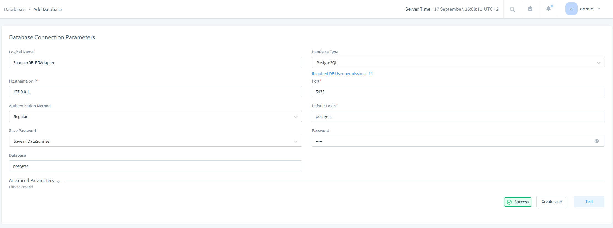
Task: Open the clipboard tasks icon
Action: (530, 9)
